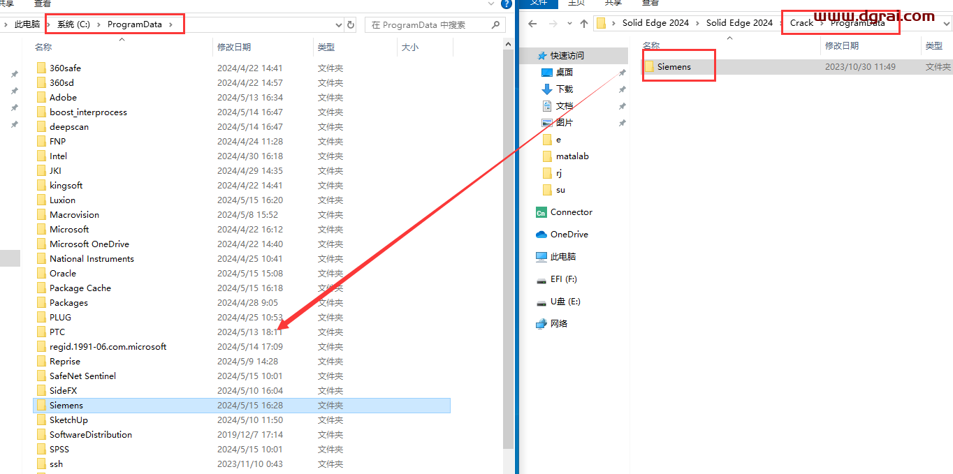Click Crack breadcrumb segment
The width and height of the screenshot is (953, 474).
pos(801,23)
